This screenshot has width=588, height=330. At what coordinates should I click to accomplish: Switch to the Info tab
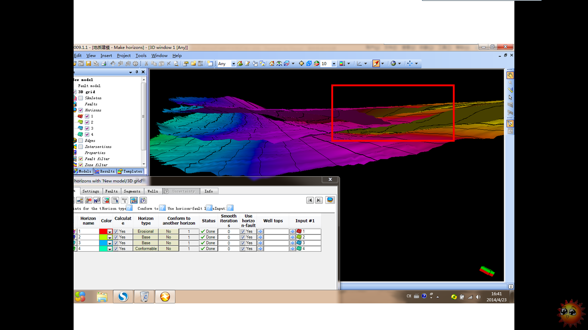pyautogui.click(x=209, y=191)
